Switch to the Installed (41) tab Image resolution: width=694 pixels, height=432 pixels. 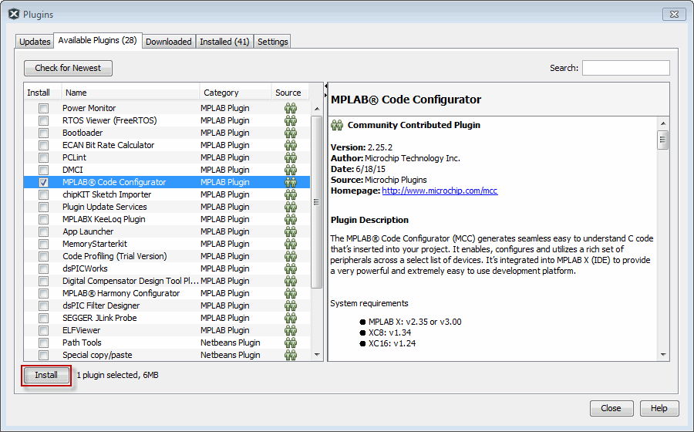click(x=224, y=42)
